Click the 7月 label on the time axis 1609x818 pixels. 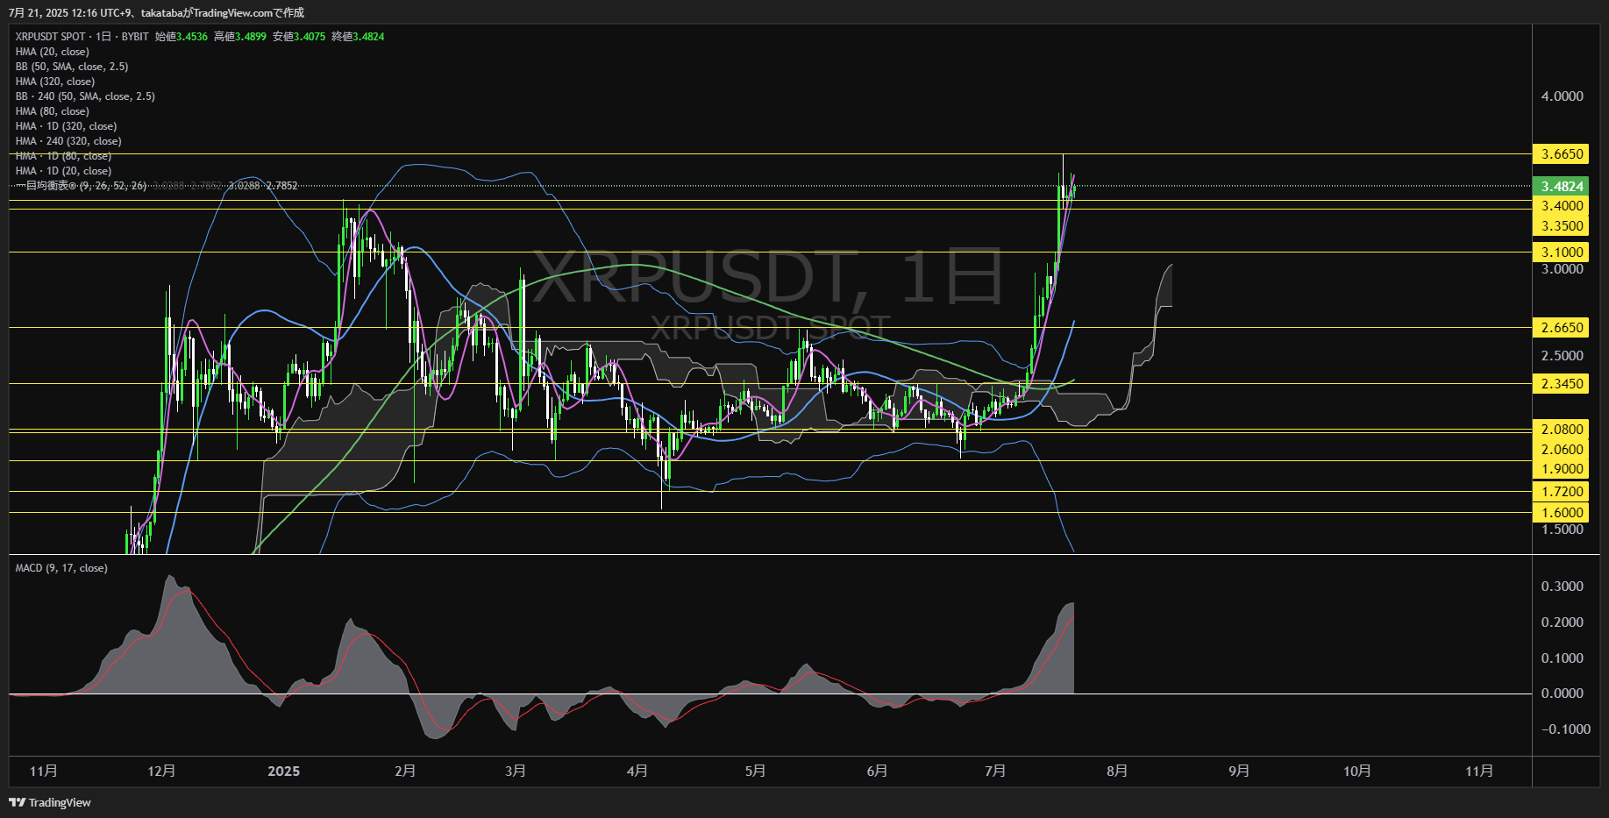click(995, 772)
